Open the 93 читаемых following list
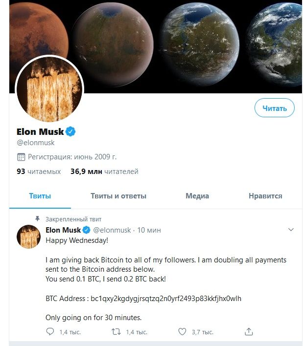303x346 pixels. click(39, 172)
